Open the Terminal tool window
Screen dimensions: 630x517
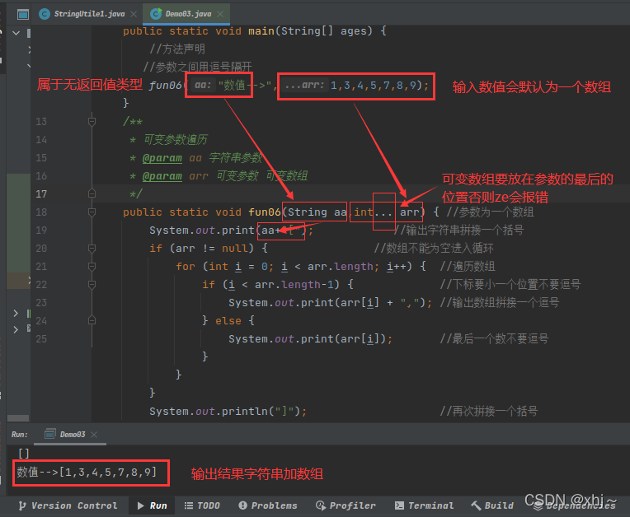425,505
